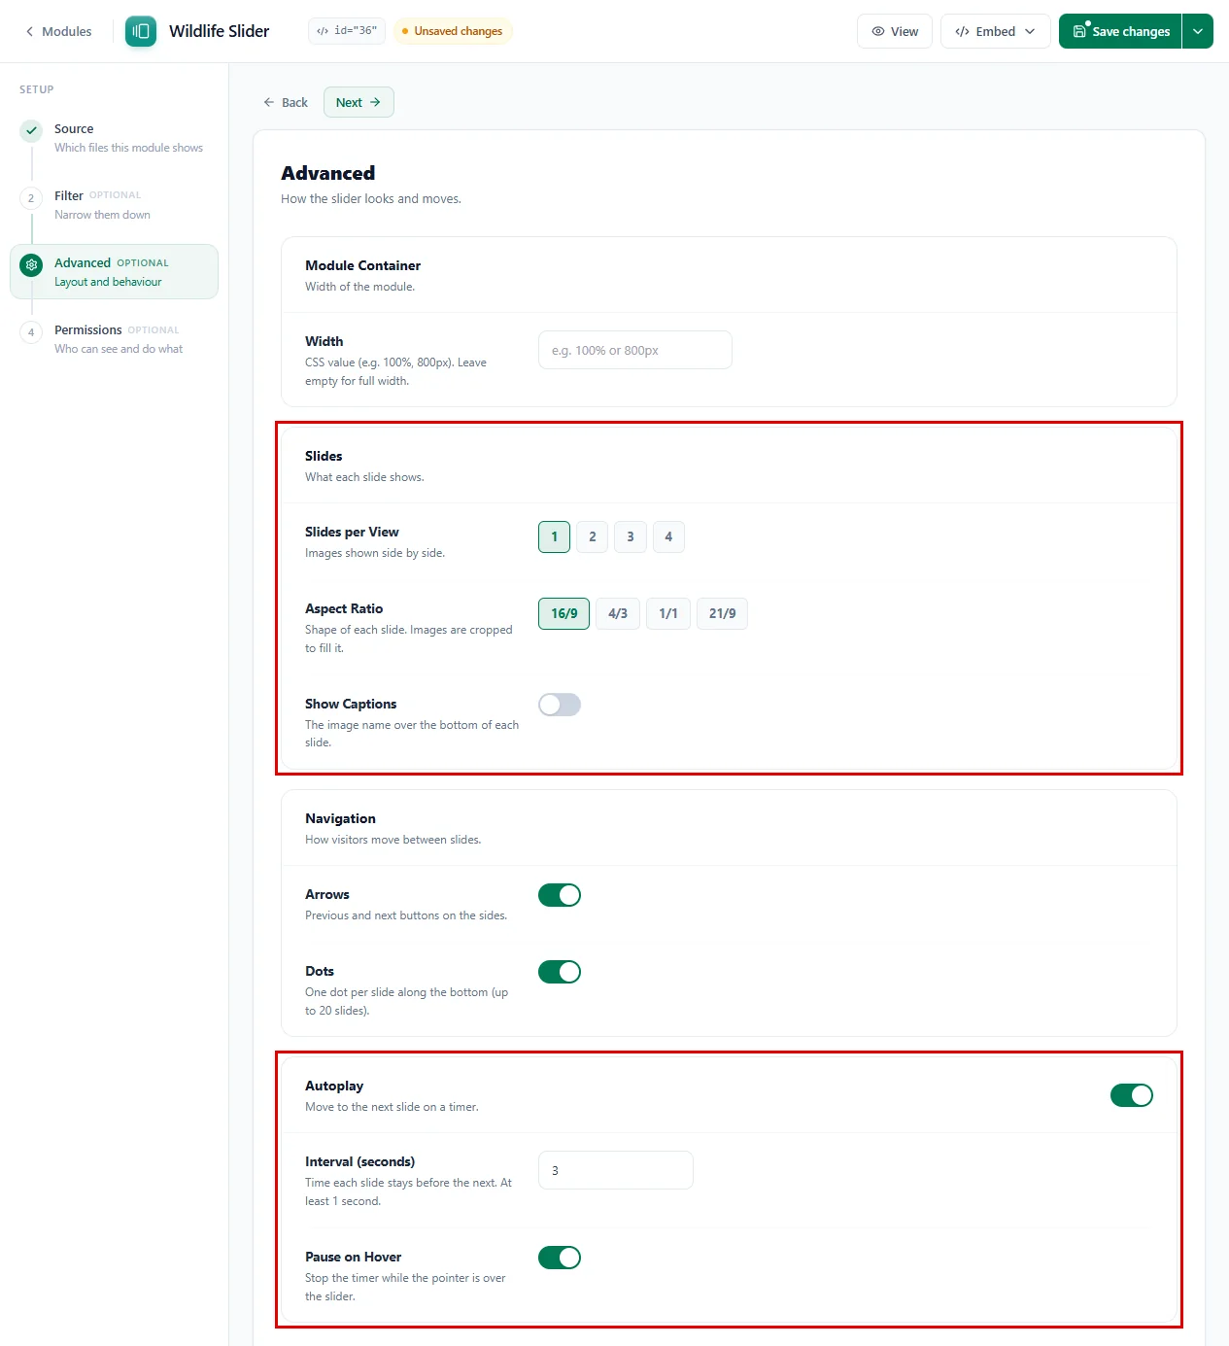The width and height of the screenshot is (1229, 1346).
Task: Click the id="36" shortcode badge
Action: pyautogui.click(x=347, y=31)
